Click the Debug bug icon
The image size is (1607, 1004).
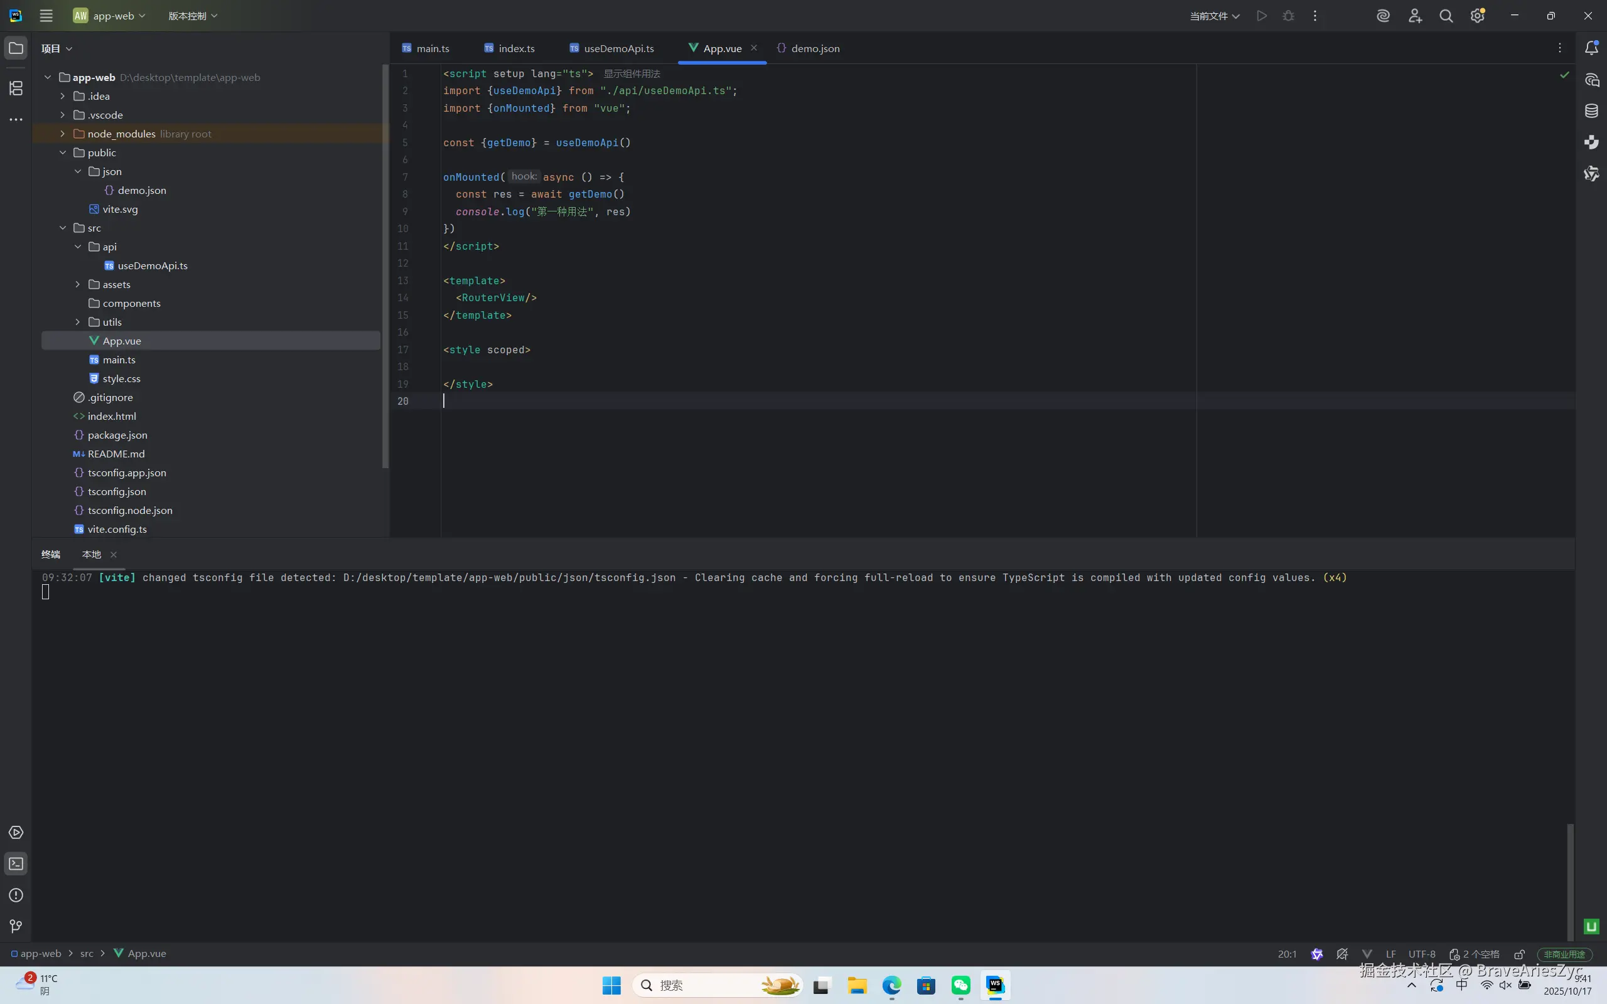[x=1288, y=16]
